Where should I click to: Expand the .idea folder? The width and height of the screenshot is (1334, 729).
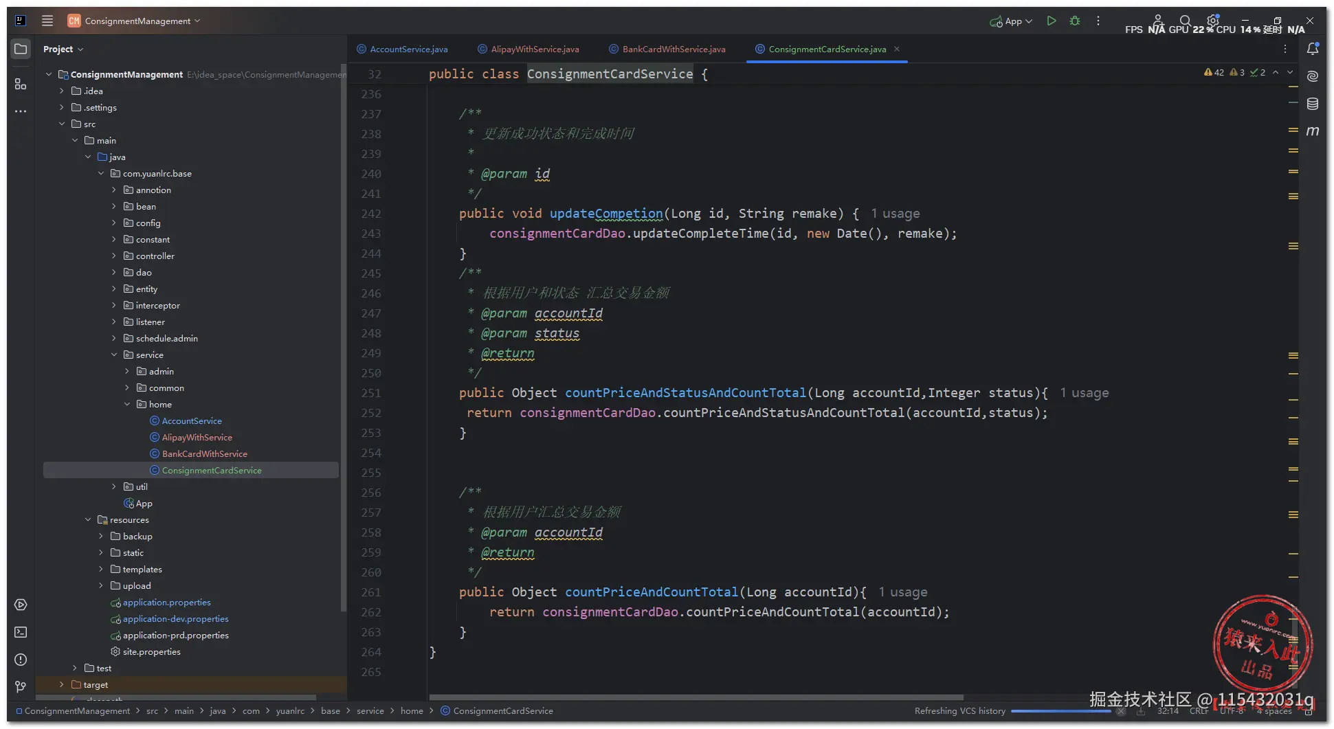[62, 91]
